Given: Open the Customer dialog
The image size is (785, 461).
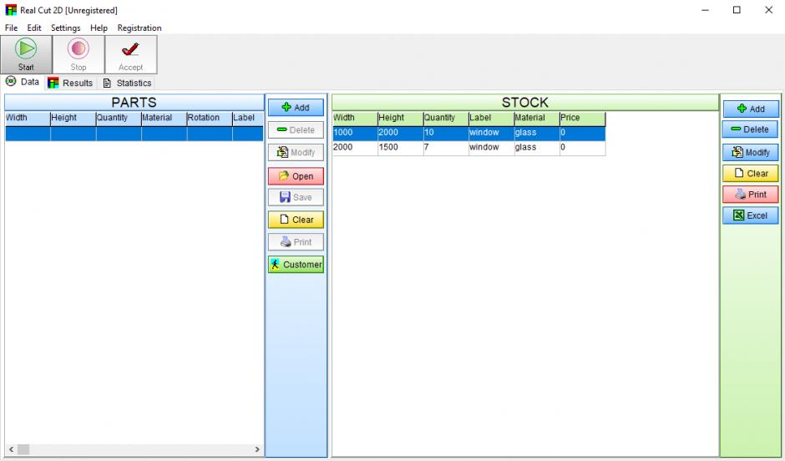Looking at the screenshot, I should click(x=296, y=265).
